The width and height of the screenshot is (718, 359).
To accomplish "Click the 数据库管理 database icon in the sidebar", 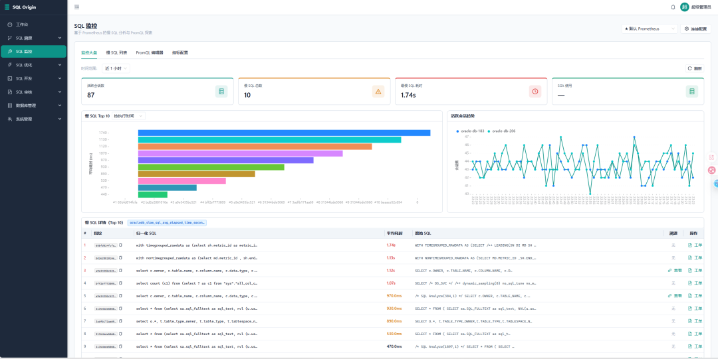I will pos(10,106).
